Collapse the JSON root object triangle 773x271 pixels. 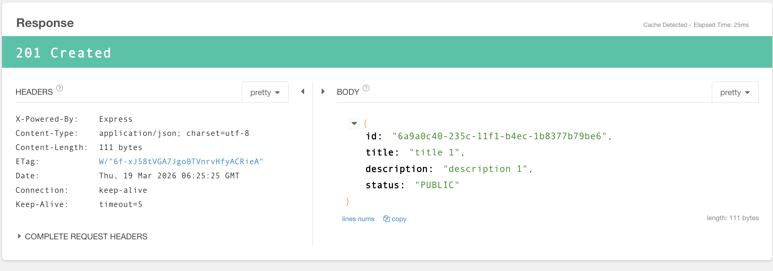pos(354,123)
